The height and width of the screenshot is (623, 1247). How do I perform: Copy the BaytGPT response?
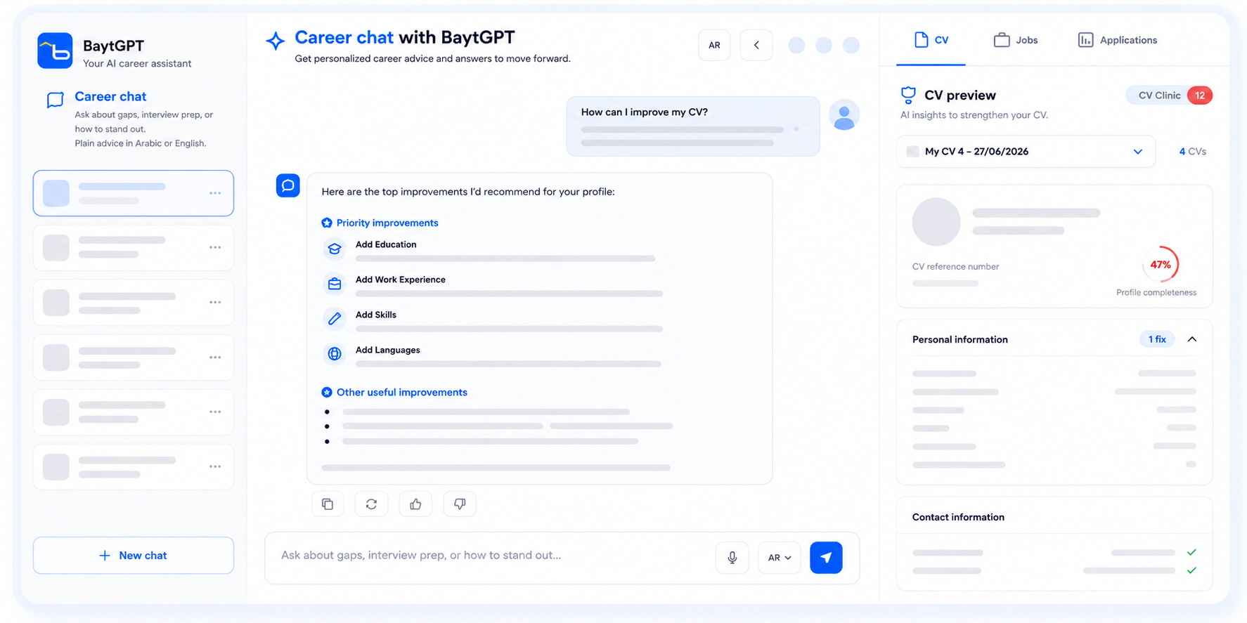coord(328,504)
